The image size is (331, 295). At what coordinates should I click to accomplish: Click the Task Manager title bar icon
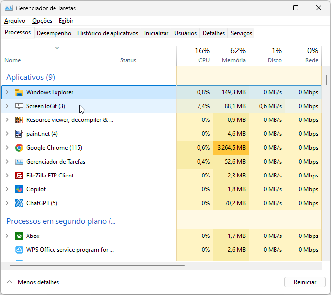[x=9, y=8]
